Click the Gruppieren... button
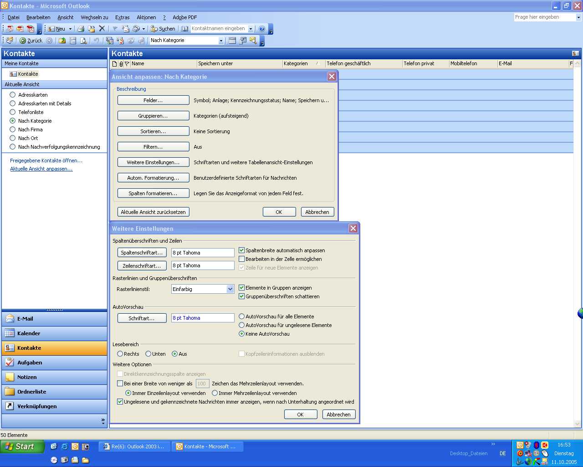The width and height of the screenshot is (583, 467). click(153, 116)
